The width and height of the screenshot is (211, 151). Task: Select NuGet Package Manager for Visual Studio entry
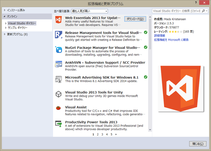pos(101,51)
